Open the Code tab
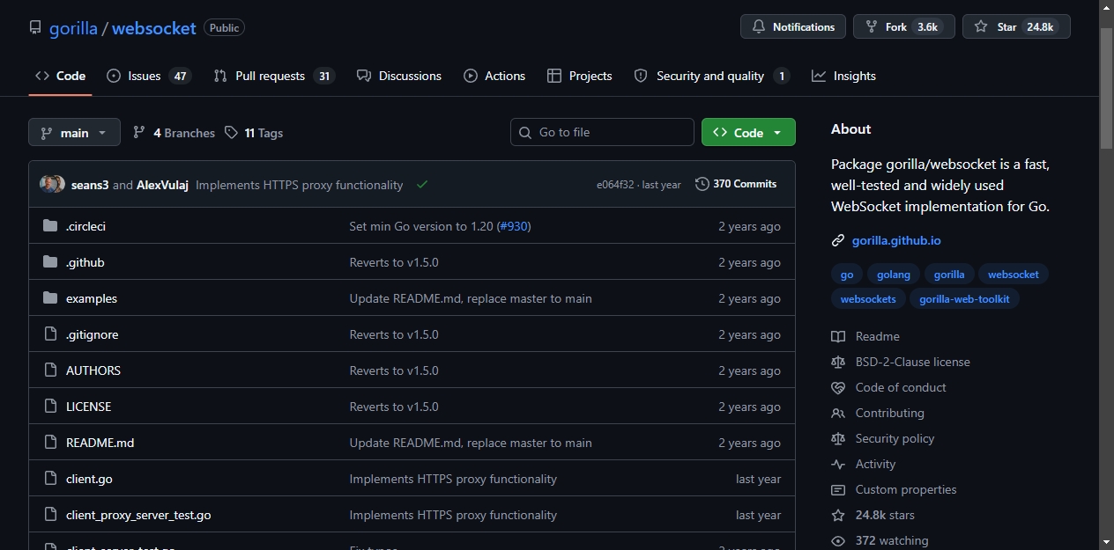1114x550 pixels. pos(60,76)
